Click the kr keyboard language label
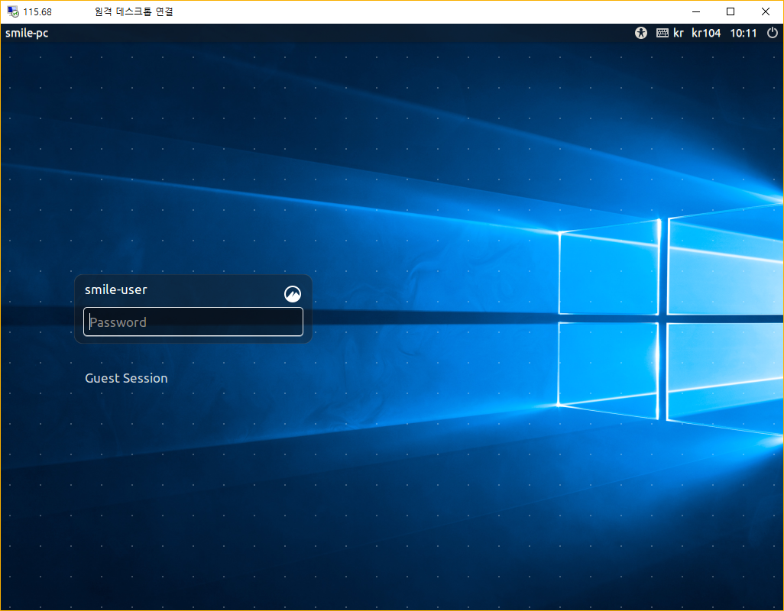 [x=678, y=33]
